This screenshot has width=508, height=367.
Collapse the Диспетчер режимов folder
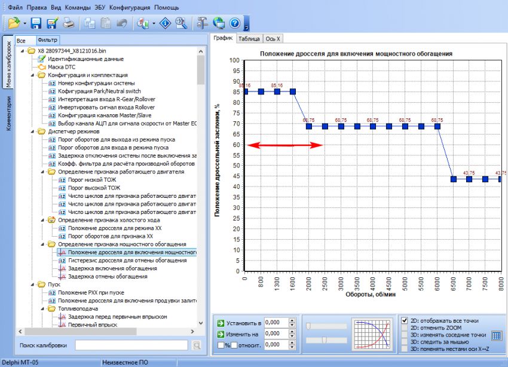click(x=32, y=131)
